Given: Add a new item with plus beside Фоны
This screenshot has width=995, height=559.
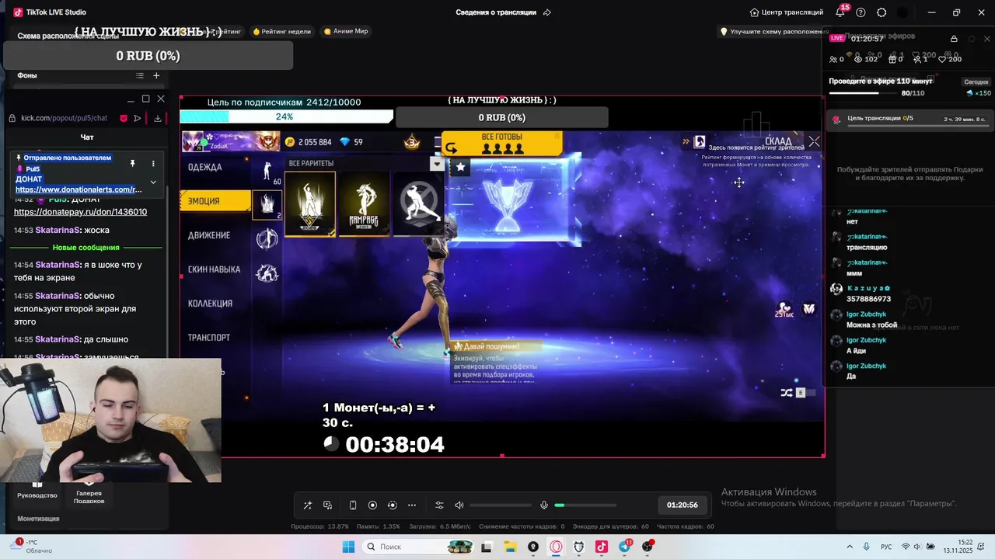Looking at the screenshot, I should click(x=156, y=75).
